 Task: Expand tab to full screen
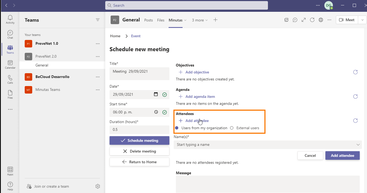pyautogui.click(x=304, y=20)
